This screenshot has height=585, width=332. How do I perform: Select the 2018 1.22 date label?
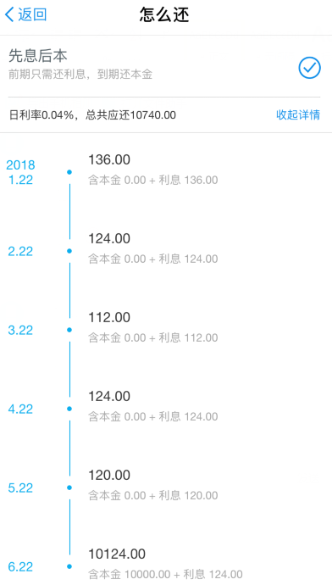point(20,172)
